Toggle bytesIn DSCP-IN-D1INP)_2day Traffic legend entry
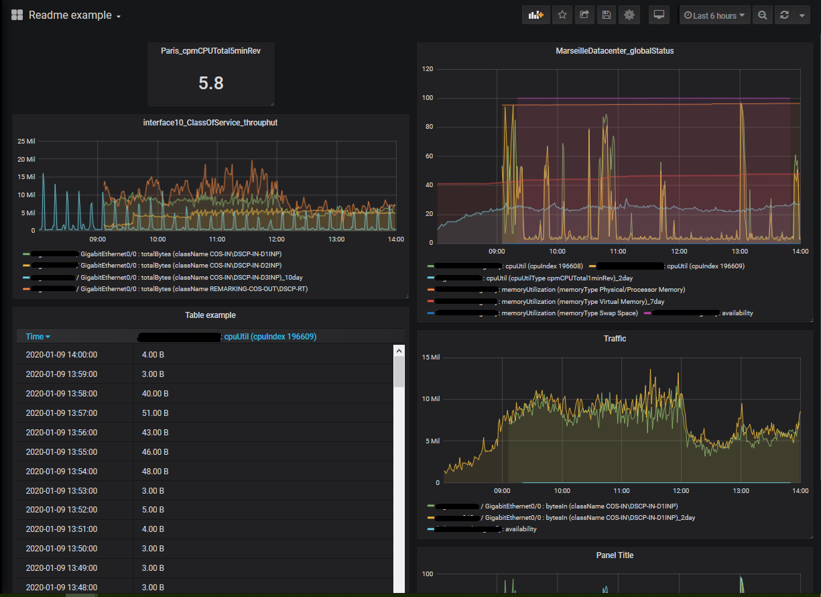Image resolution: width=821 pixels, height=597 pixels. (x=560, y=518)
